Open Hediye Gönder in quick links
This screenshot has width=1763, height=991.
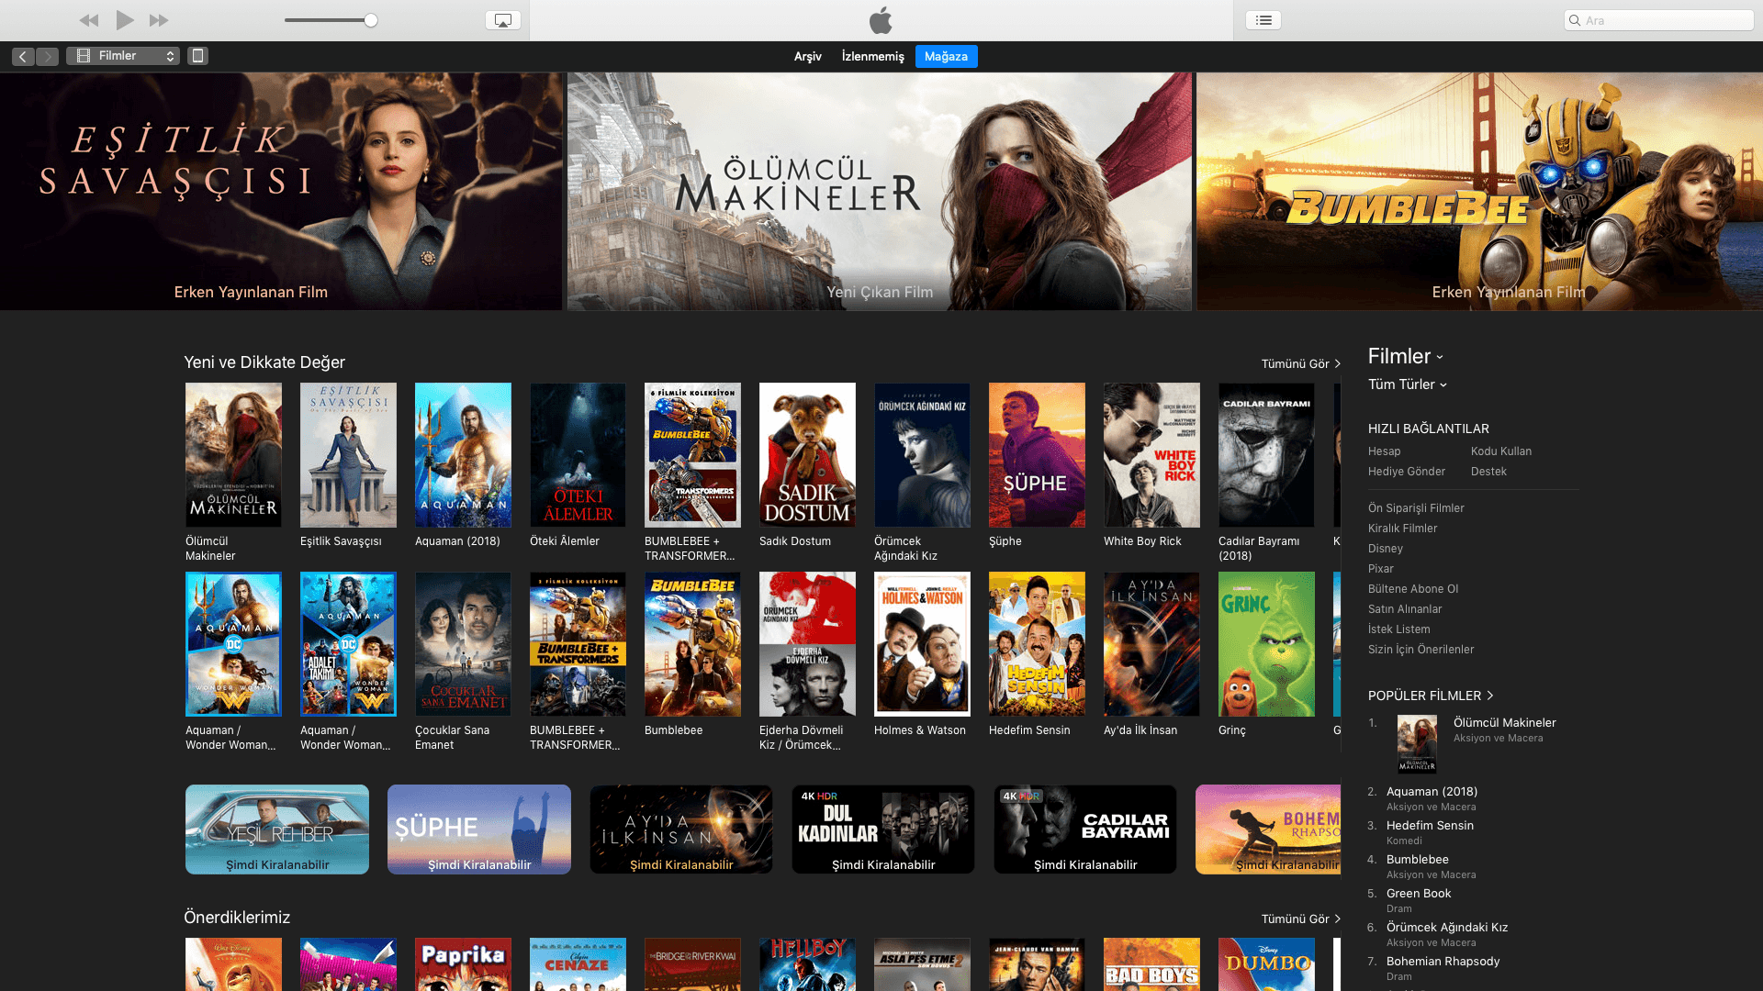(x=1407, y=471)
